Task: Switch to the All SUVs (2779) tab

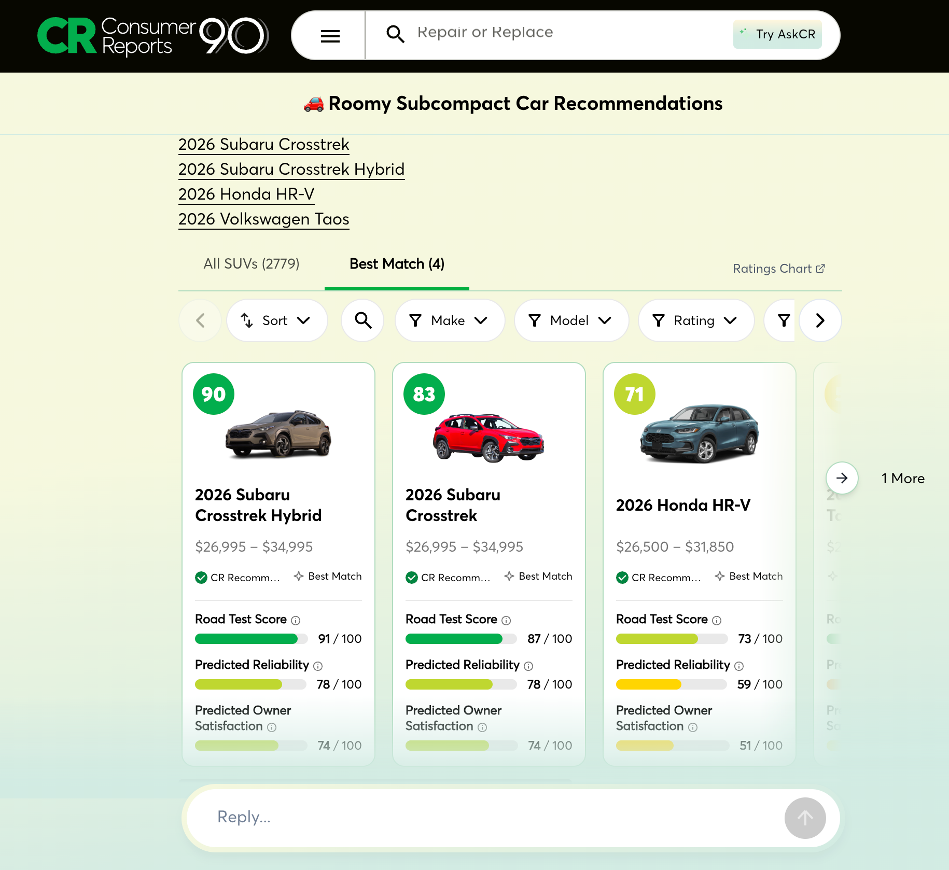Action: (252, 264)
